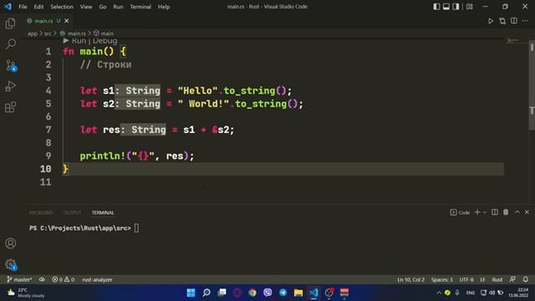Open changes compare icon in editor toolbar

pos(502,21)
